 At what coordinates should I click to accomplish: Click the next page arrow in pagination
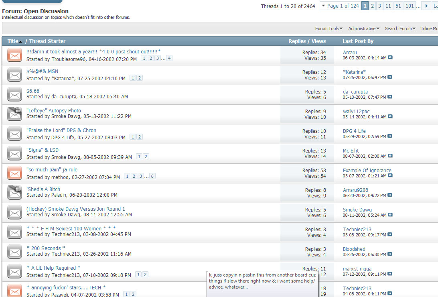click(427, 6)
